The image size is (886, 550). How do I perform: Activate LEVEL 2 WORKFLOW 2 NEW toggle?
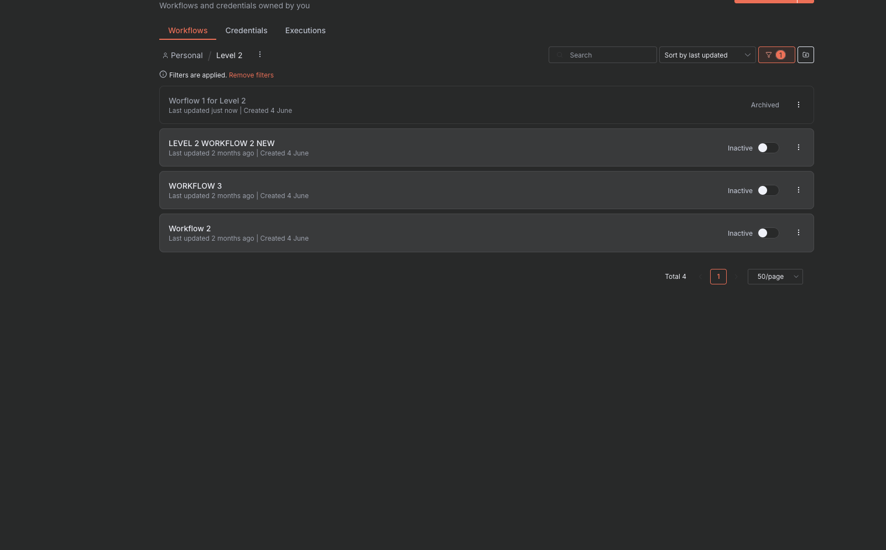tap(768, 148)
